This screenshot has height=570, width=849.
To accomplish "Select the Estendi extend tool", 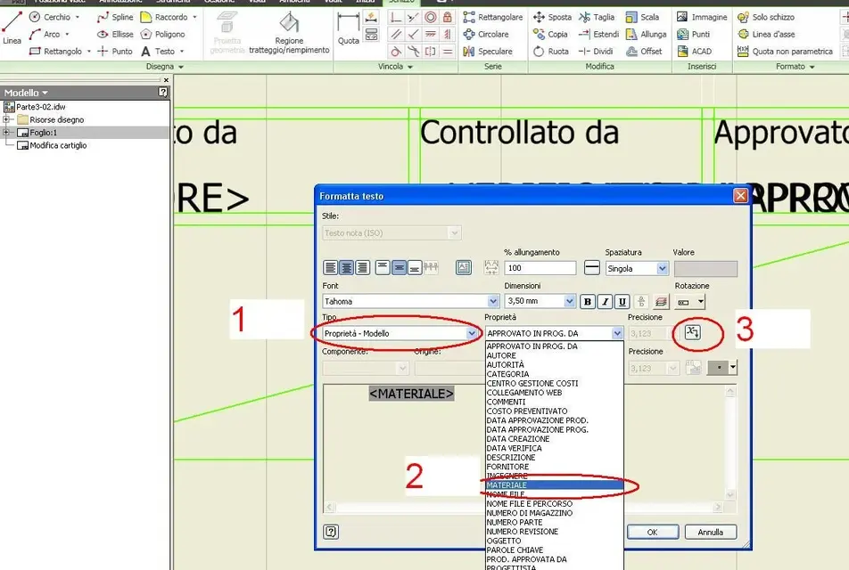I will coord(598,34).
